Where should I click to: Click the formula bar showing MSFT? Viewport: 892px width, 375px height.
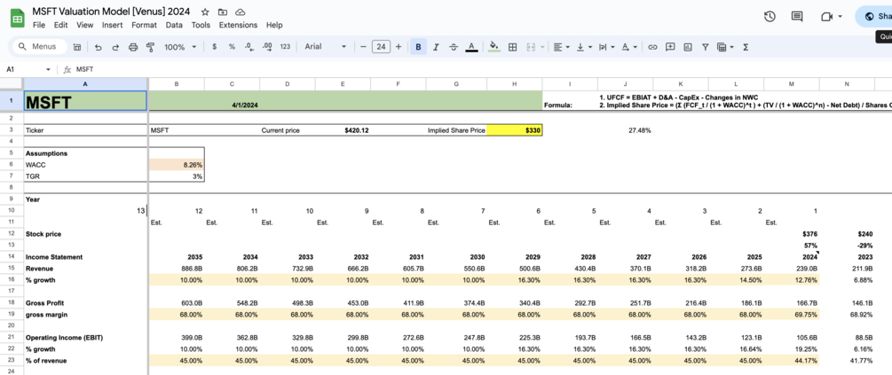484,69
